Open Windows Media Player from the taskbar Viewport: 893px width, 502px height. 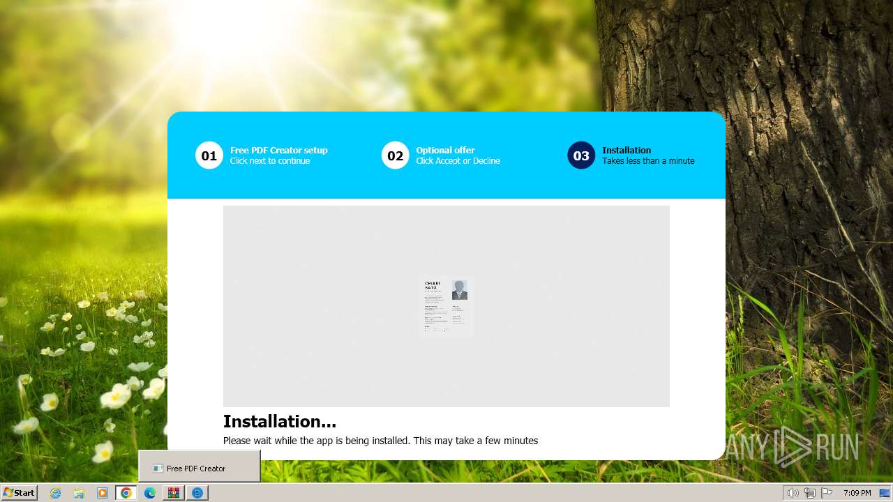[x=103, y=493]
